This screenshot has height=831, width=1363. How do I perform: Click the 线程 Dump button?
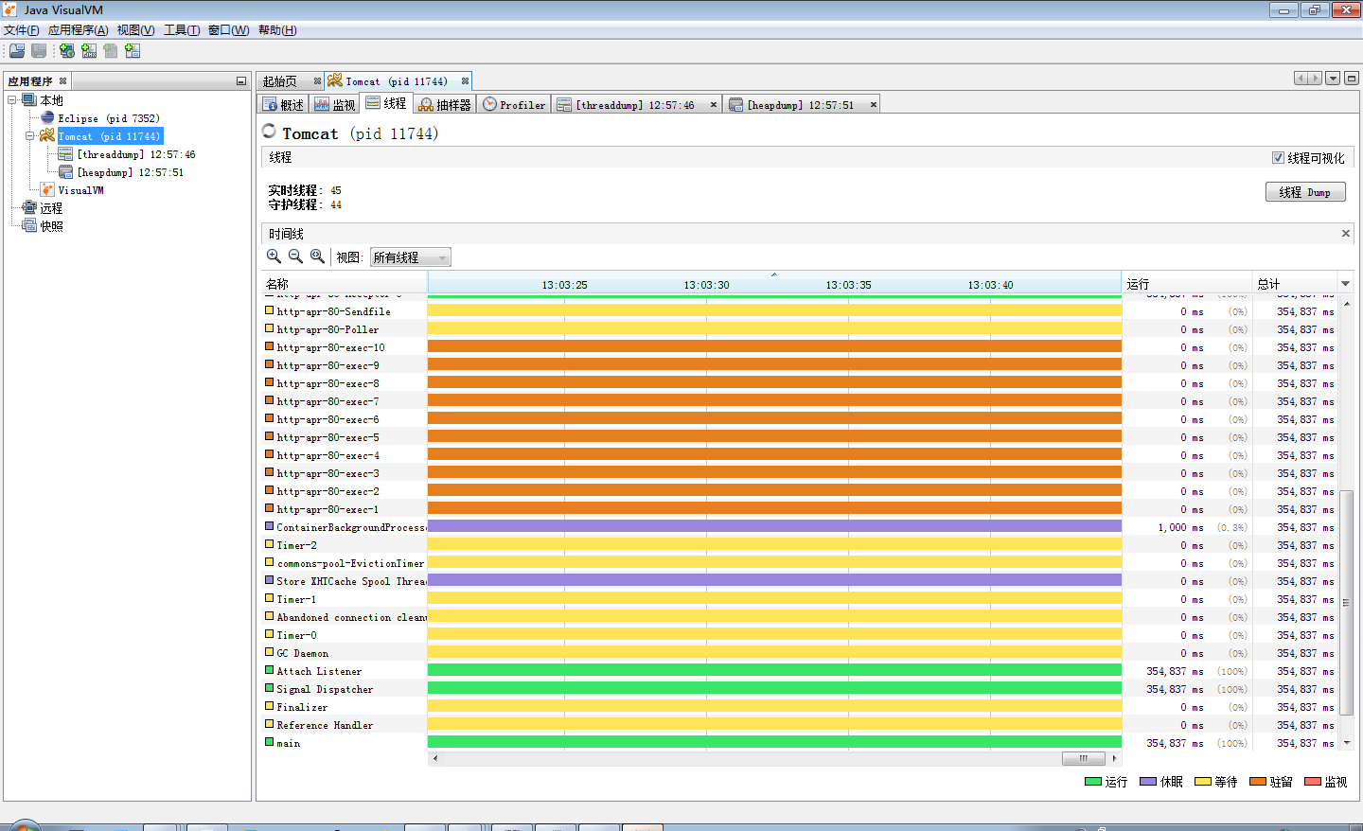pyautogui.click(x=1304, y=192)
